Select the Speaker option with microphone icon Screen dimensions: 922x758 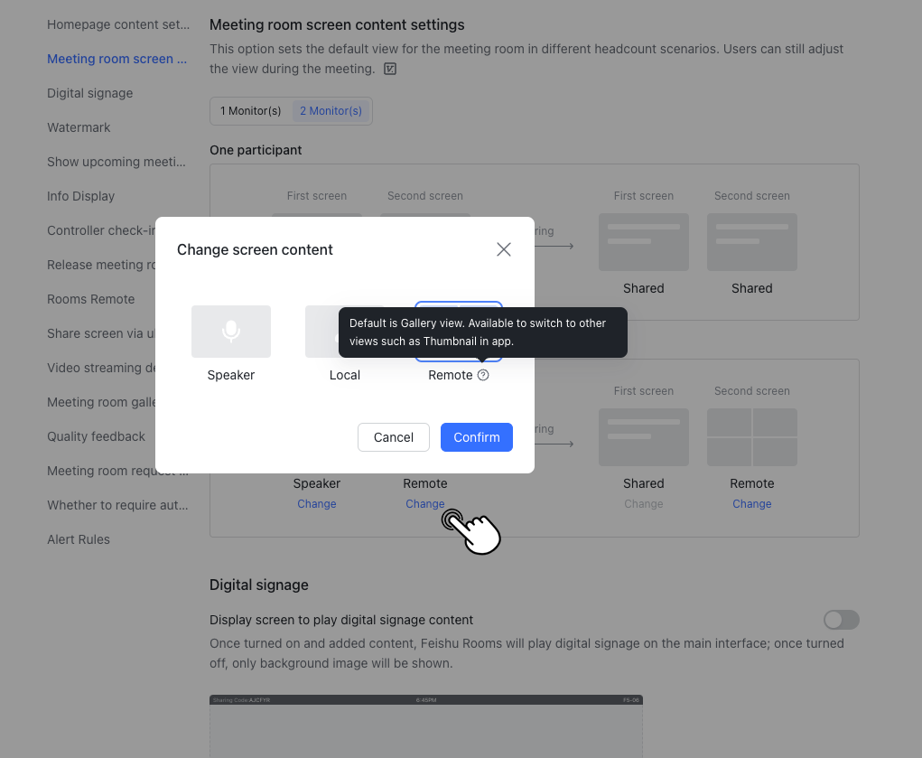point(230,332)
